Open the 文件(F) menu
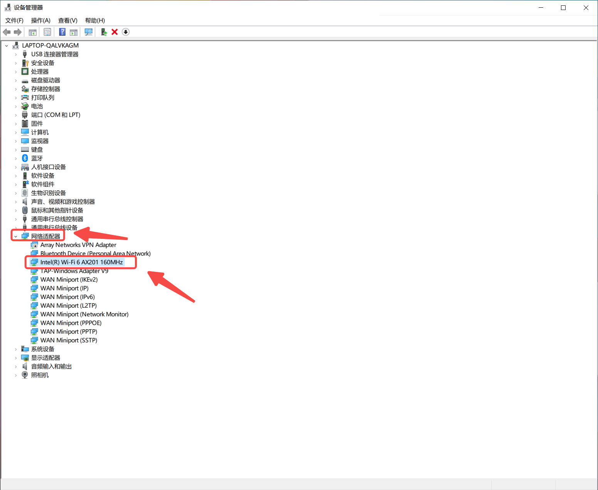 click(x=14, y=20)
